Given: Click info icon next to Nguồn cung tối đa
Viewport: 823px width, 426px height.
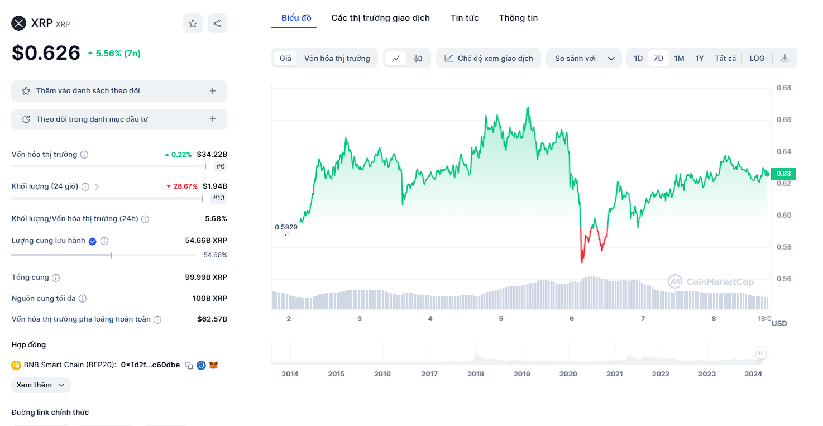Looking at the screenshot, I should click(83, 299).
